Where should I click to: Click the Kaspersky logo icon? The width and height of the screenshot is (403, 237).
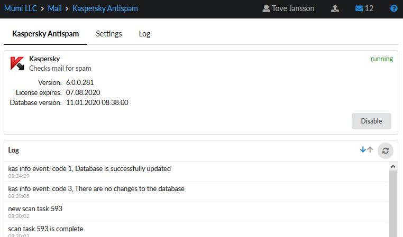(x=17, y=63)
